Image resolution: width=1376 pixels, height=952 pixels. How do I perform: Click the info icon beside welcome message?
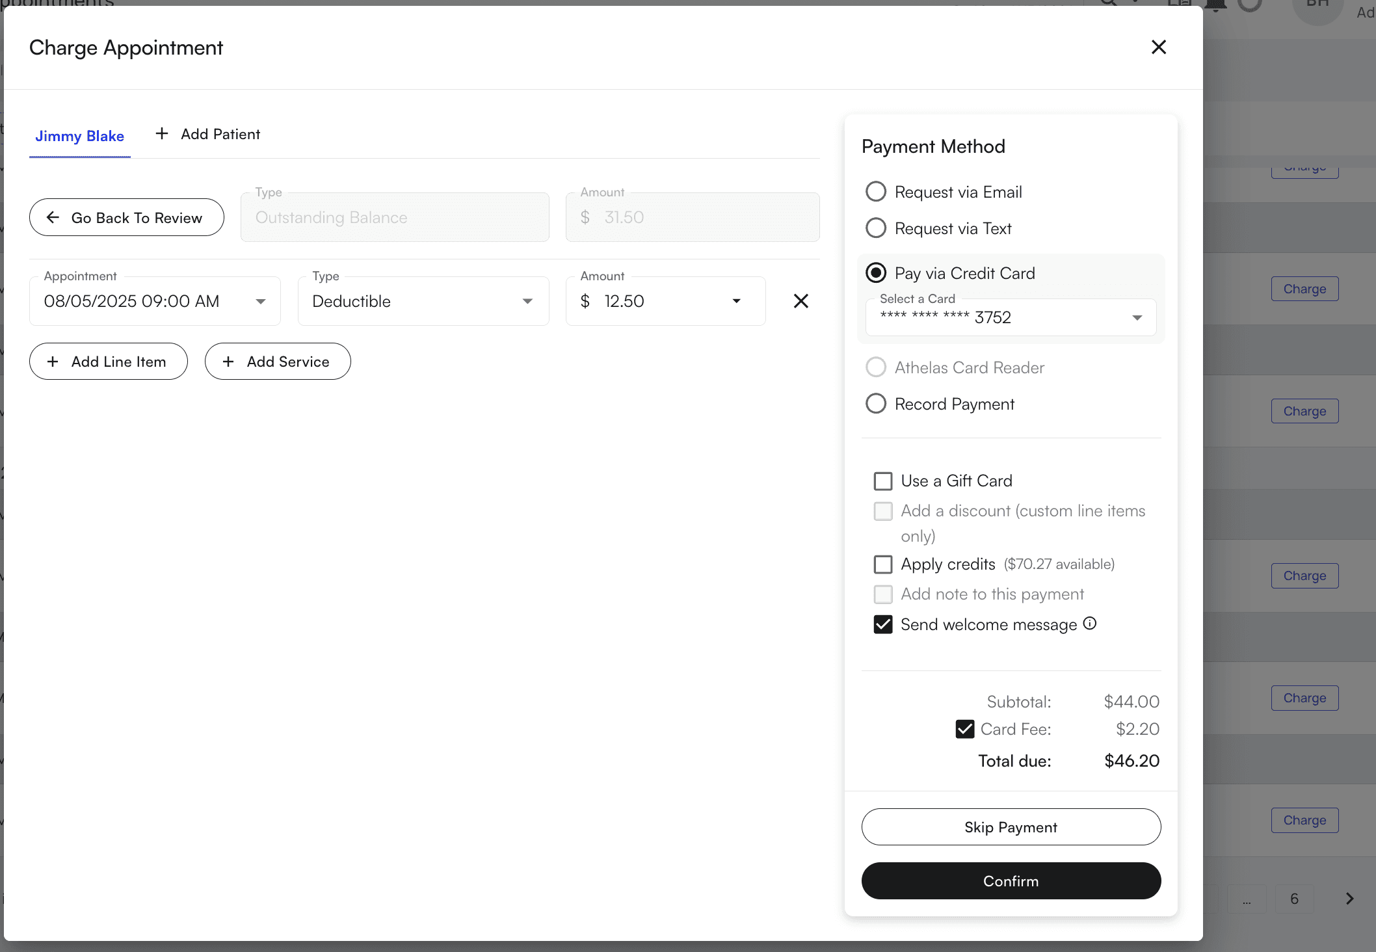click(1089, 624)
